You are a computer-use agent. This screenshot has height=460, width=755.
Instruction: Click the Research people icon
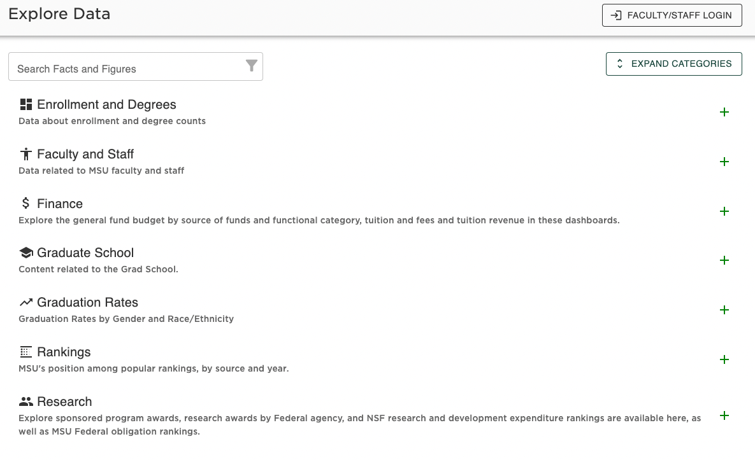(x=25, y=401)
